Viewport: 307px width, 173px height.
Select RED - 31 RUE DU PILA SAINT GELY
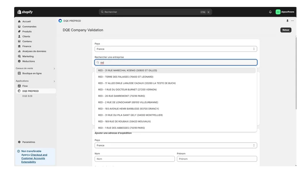(x=176, y=115)
